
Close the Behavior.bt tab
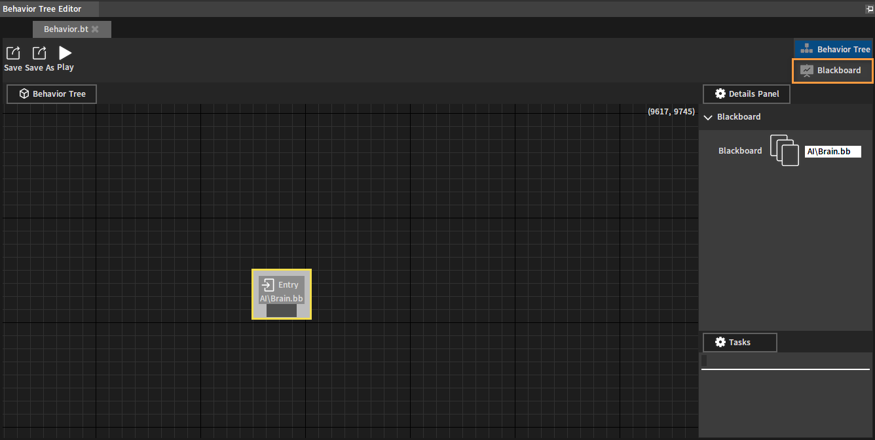tap(95, 29)
